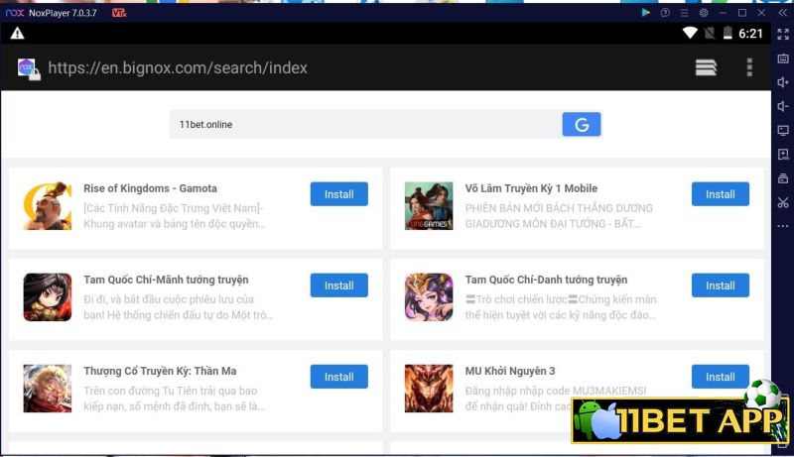Image resolution: width=794 pixels, height=457 pixels.
Task: Click the Wi-Fi status icon
Action: [690, 34]
